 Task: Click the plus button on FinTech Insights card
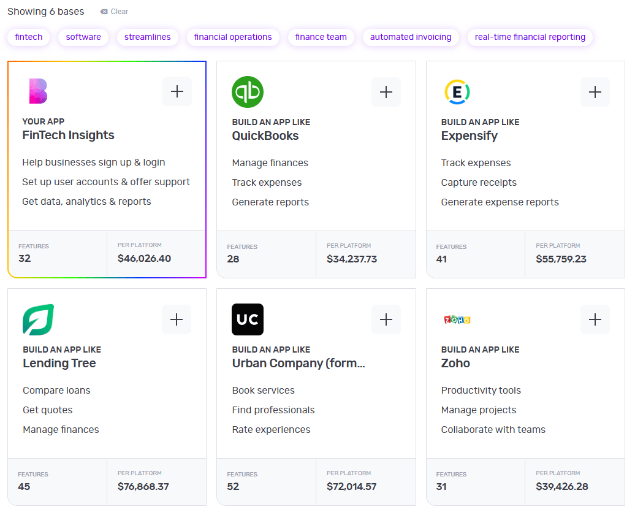(177, 91)
